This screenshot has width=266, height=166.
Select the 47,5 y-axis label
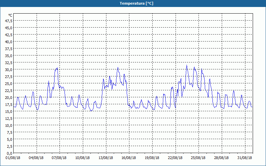point(9,21)
